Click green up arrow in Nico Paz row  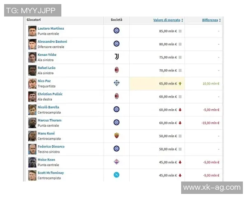pos(180,83)
